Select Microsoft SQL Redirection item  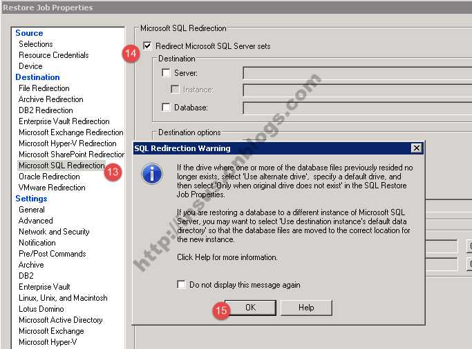pos(62,166)
